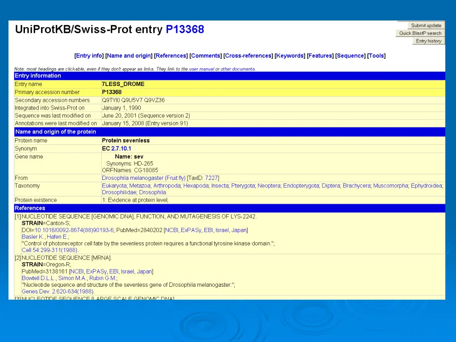Jump to Entry info section
Viewport: 456px width, 342px height.
[89, 56]
